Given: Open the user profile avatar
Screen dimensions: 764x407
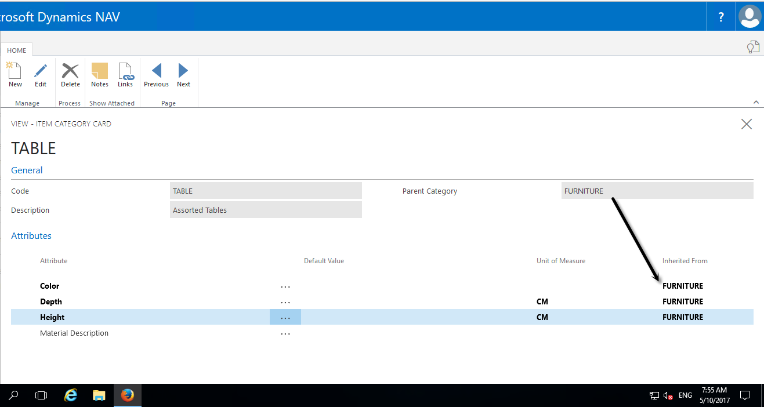Looking at the screenshot, I should (749, 16).
